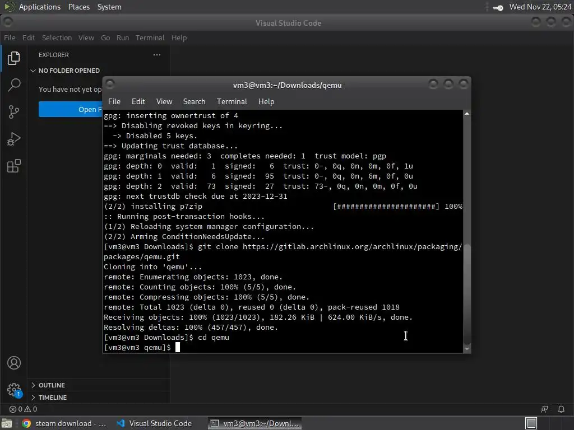The image size is (574, 430).
Task: Click the terminal scrollbar up arrow
Action: click(x=467, y=114)
